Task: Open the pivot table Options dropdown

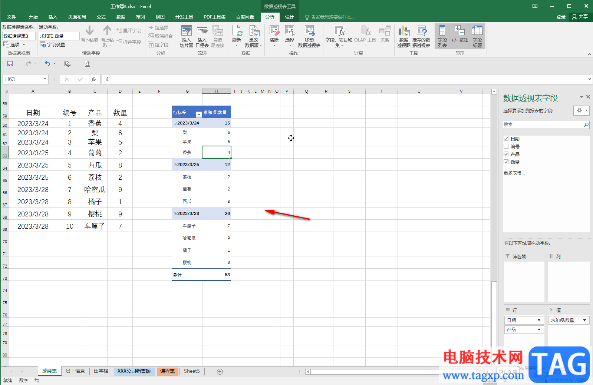Action: pyautogui.click(x=14, y=44)
